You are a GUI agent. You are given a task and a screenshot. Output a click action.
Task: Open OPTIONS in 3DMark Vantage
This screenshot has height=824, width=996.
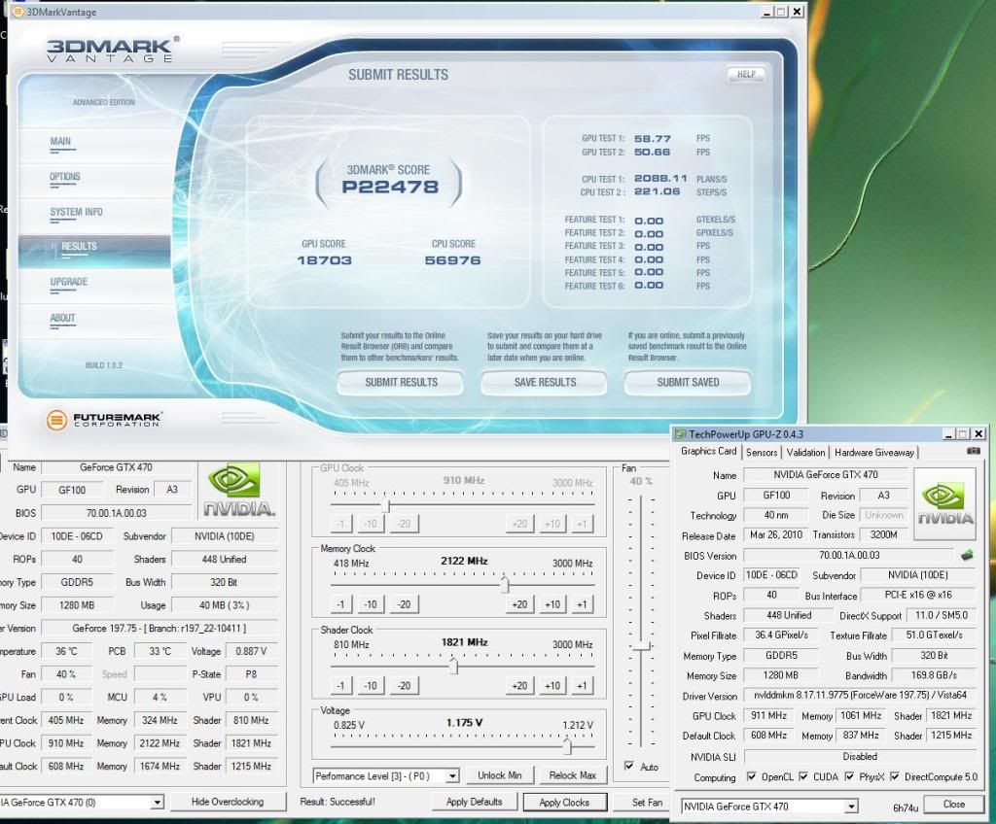click(65, 177)
